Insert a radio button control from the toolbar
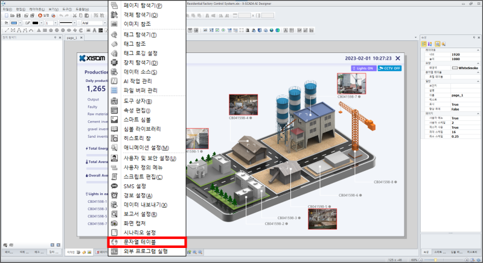483x263 pixels. [x=223, y=30]
